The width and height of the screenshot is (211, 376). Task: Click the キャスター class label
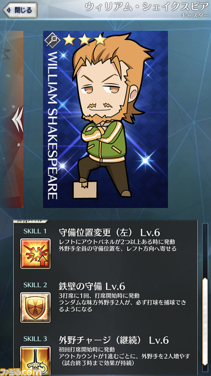point(195,16)
